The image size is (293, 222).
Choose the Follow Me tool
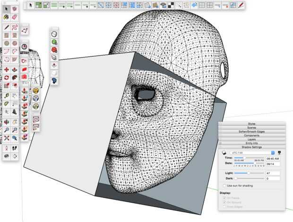point(15,78)
